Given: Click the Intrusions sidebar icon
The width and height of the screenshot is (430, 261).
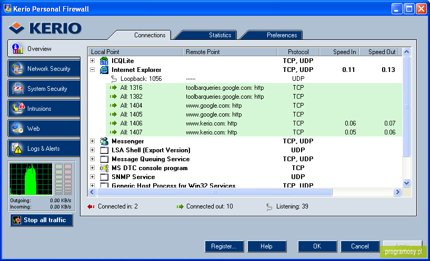Looking at the screenshot, I should (x=18, y=108).
